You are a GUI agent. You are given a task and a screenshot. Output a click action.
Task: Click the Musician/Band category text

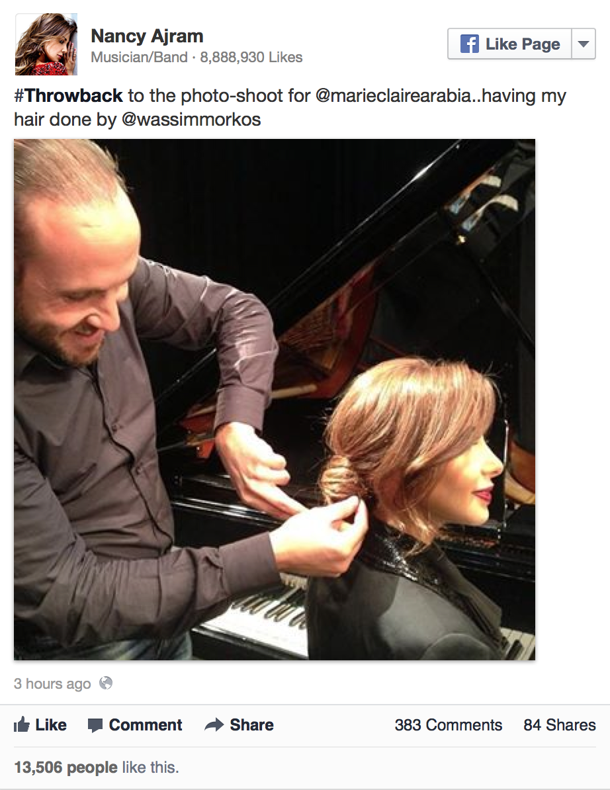click(x=139, y=58)
